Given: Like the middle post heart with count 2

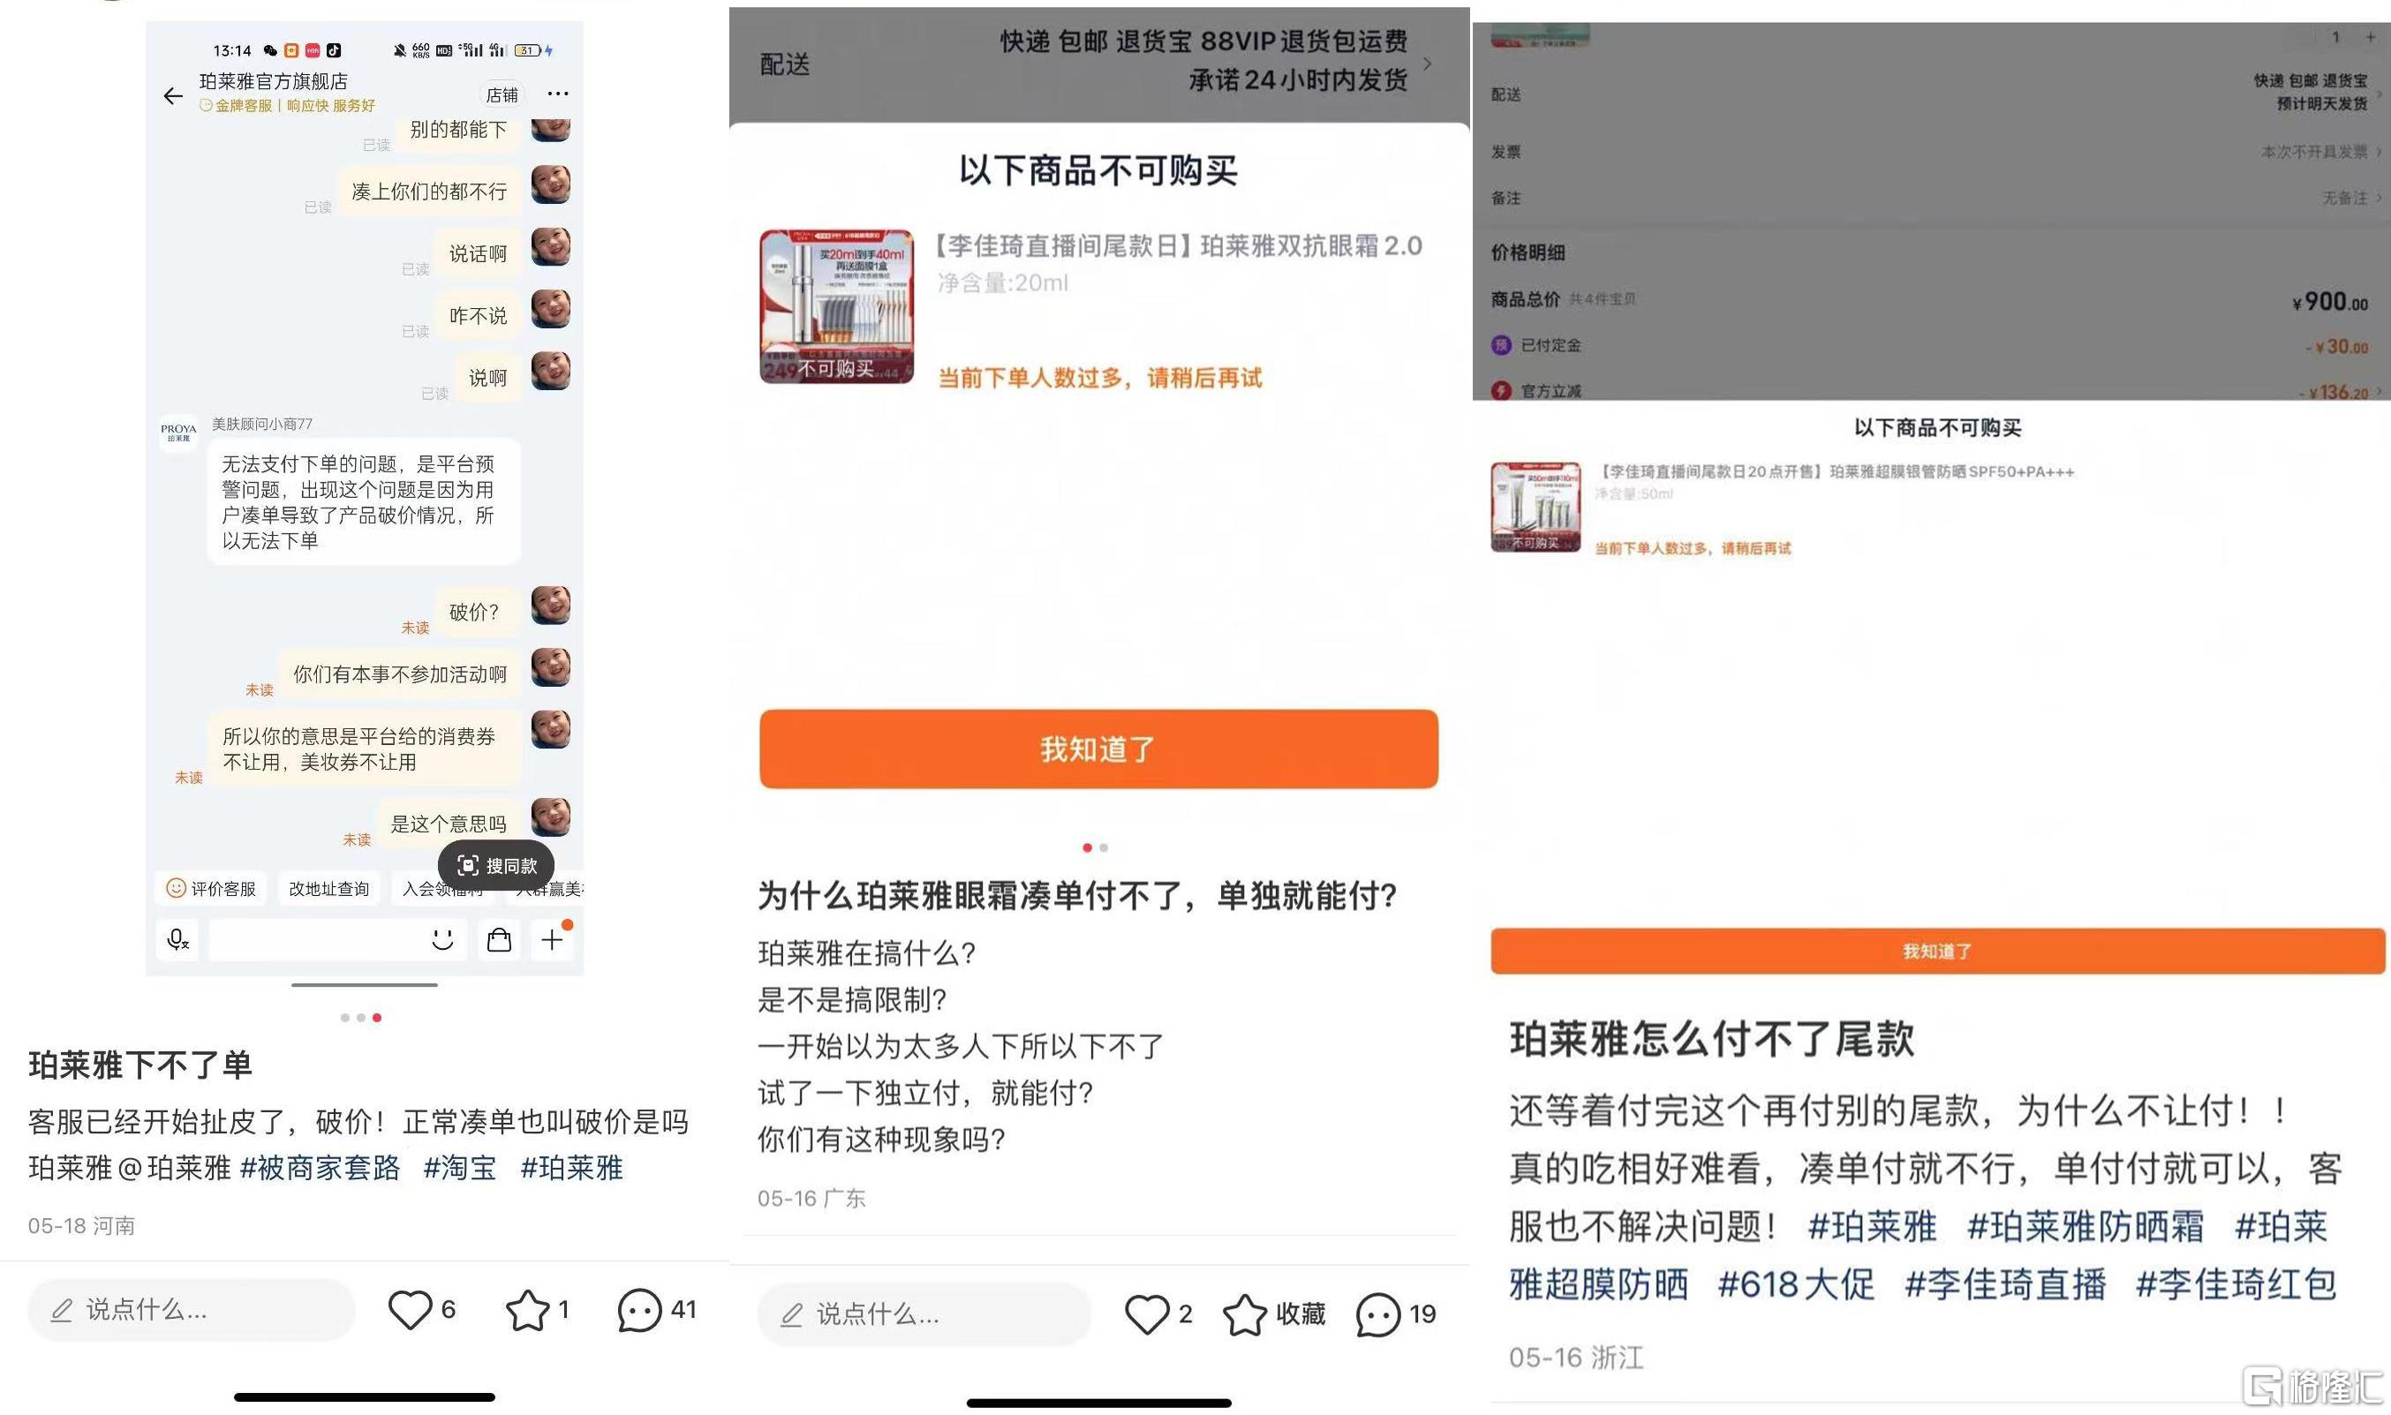Looking at the screenshot, I should tap(1146, 1315).
